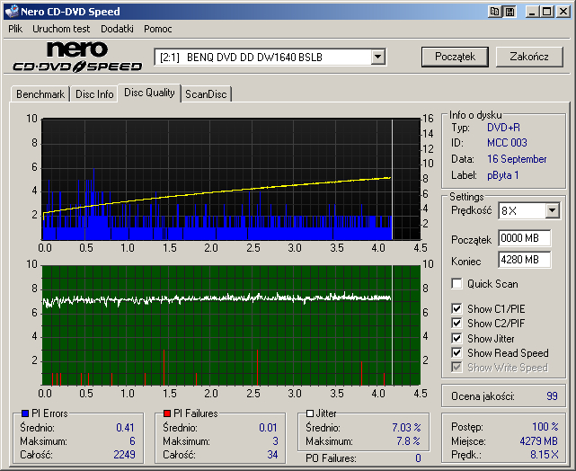This screenshot has width=576, height=471.
Task: Click the white Jitter color swatch
Action: (310, 413)
